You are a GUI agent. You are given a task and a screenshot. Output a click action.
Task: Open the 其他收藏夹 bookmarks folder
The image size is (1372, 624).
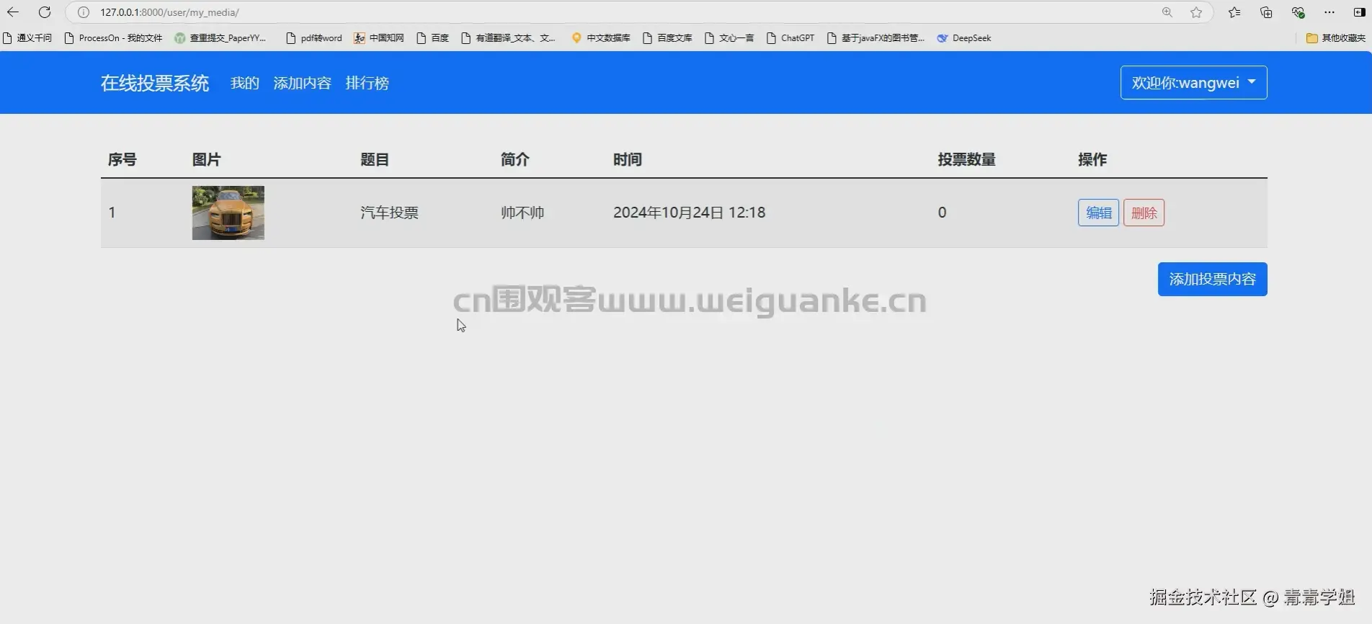[1336, 38]
